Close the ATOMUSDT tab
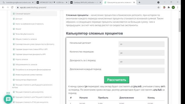Screen dimensions: 185x104 [x=66, y=2]
